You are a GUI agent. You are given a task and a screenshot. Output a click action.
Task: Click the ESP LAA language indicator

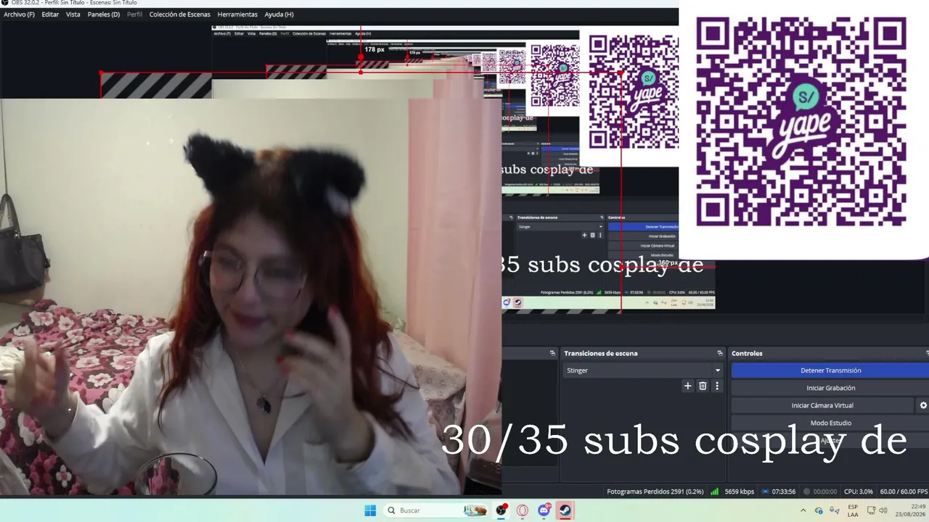[853, 510]
